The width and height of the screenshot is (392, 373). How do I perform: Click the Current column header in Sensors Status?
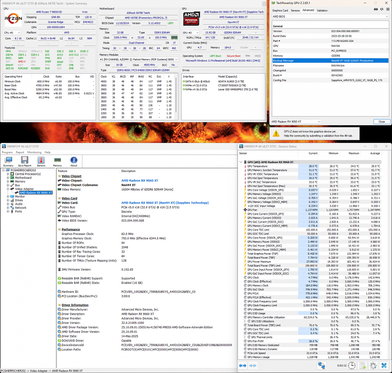(313, 153)
